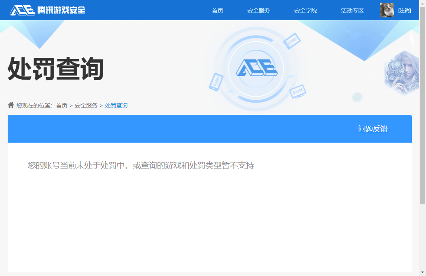Screen dimensions: 426x276
Task: Open 安全服务 in the top navigation
Action: pos(259,10)
